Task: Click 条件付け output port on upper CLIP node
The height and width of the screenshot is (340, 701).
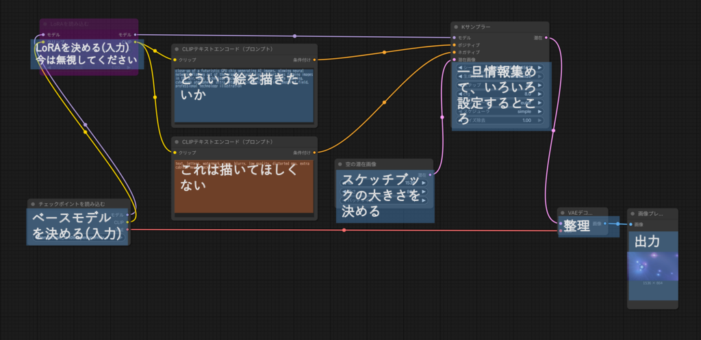Action: tap(313, 60)
